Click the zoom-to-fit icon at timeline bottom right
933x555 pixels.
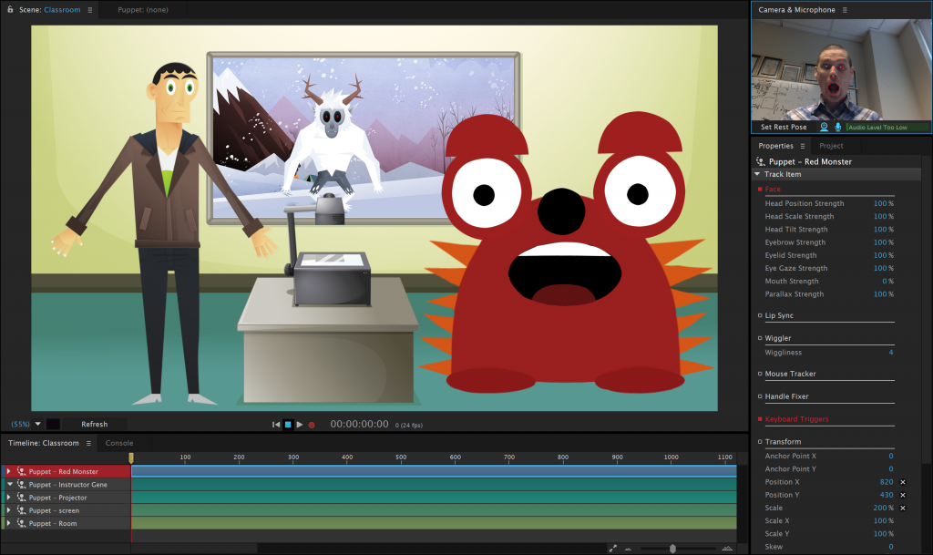tap(613, 548)
